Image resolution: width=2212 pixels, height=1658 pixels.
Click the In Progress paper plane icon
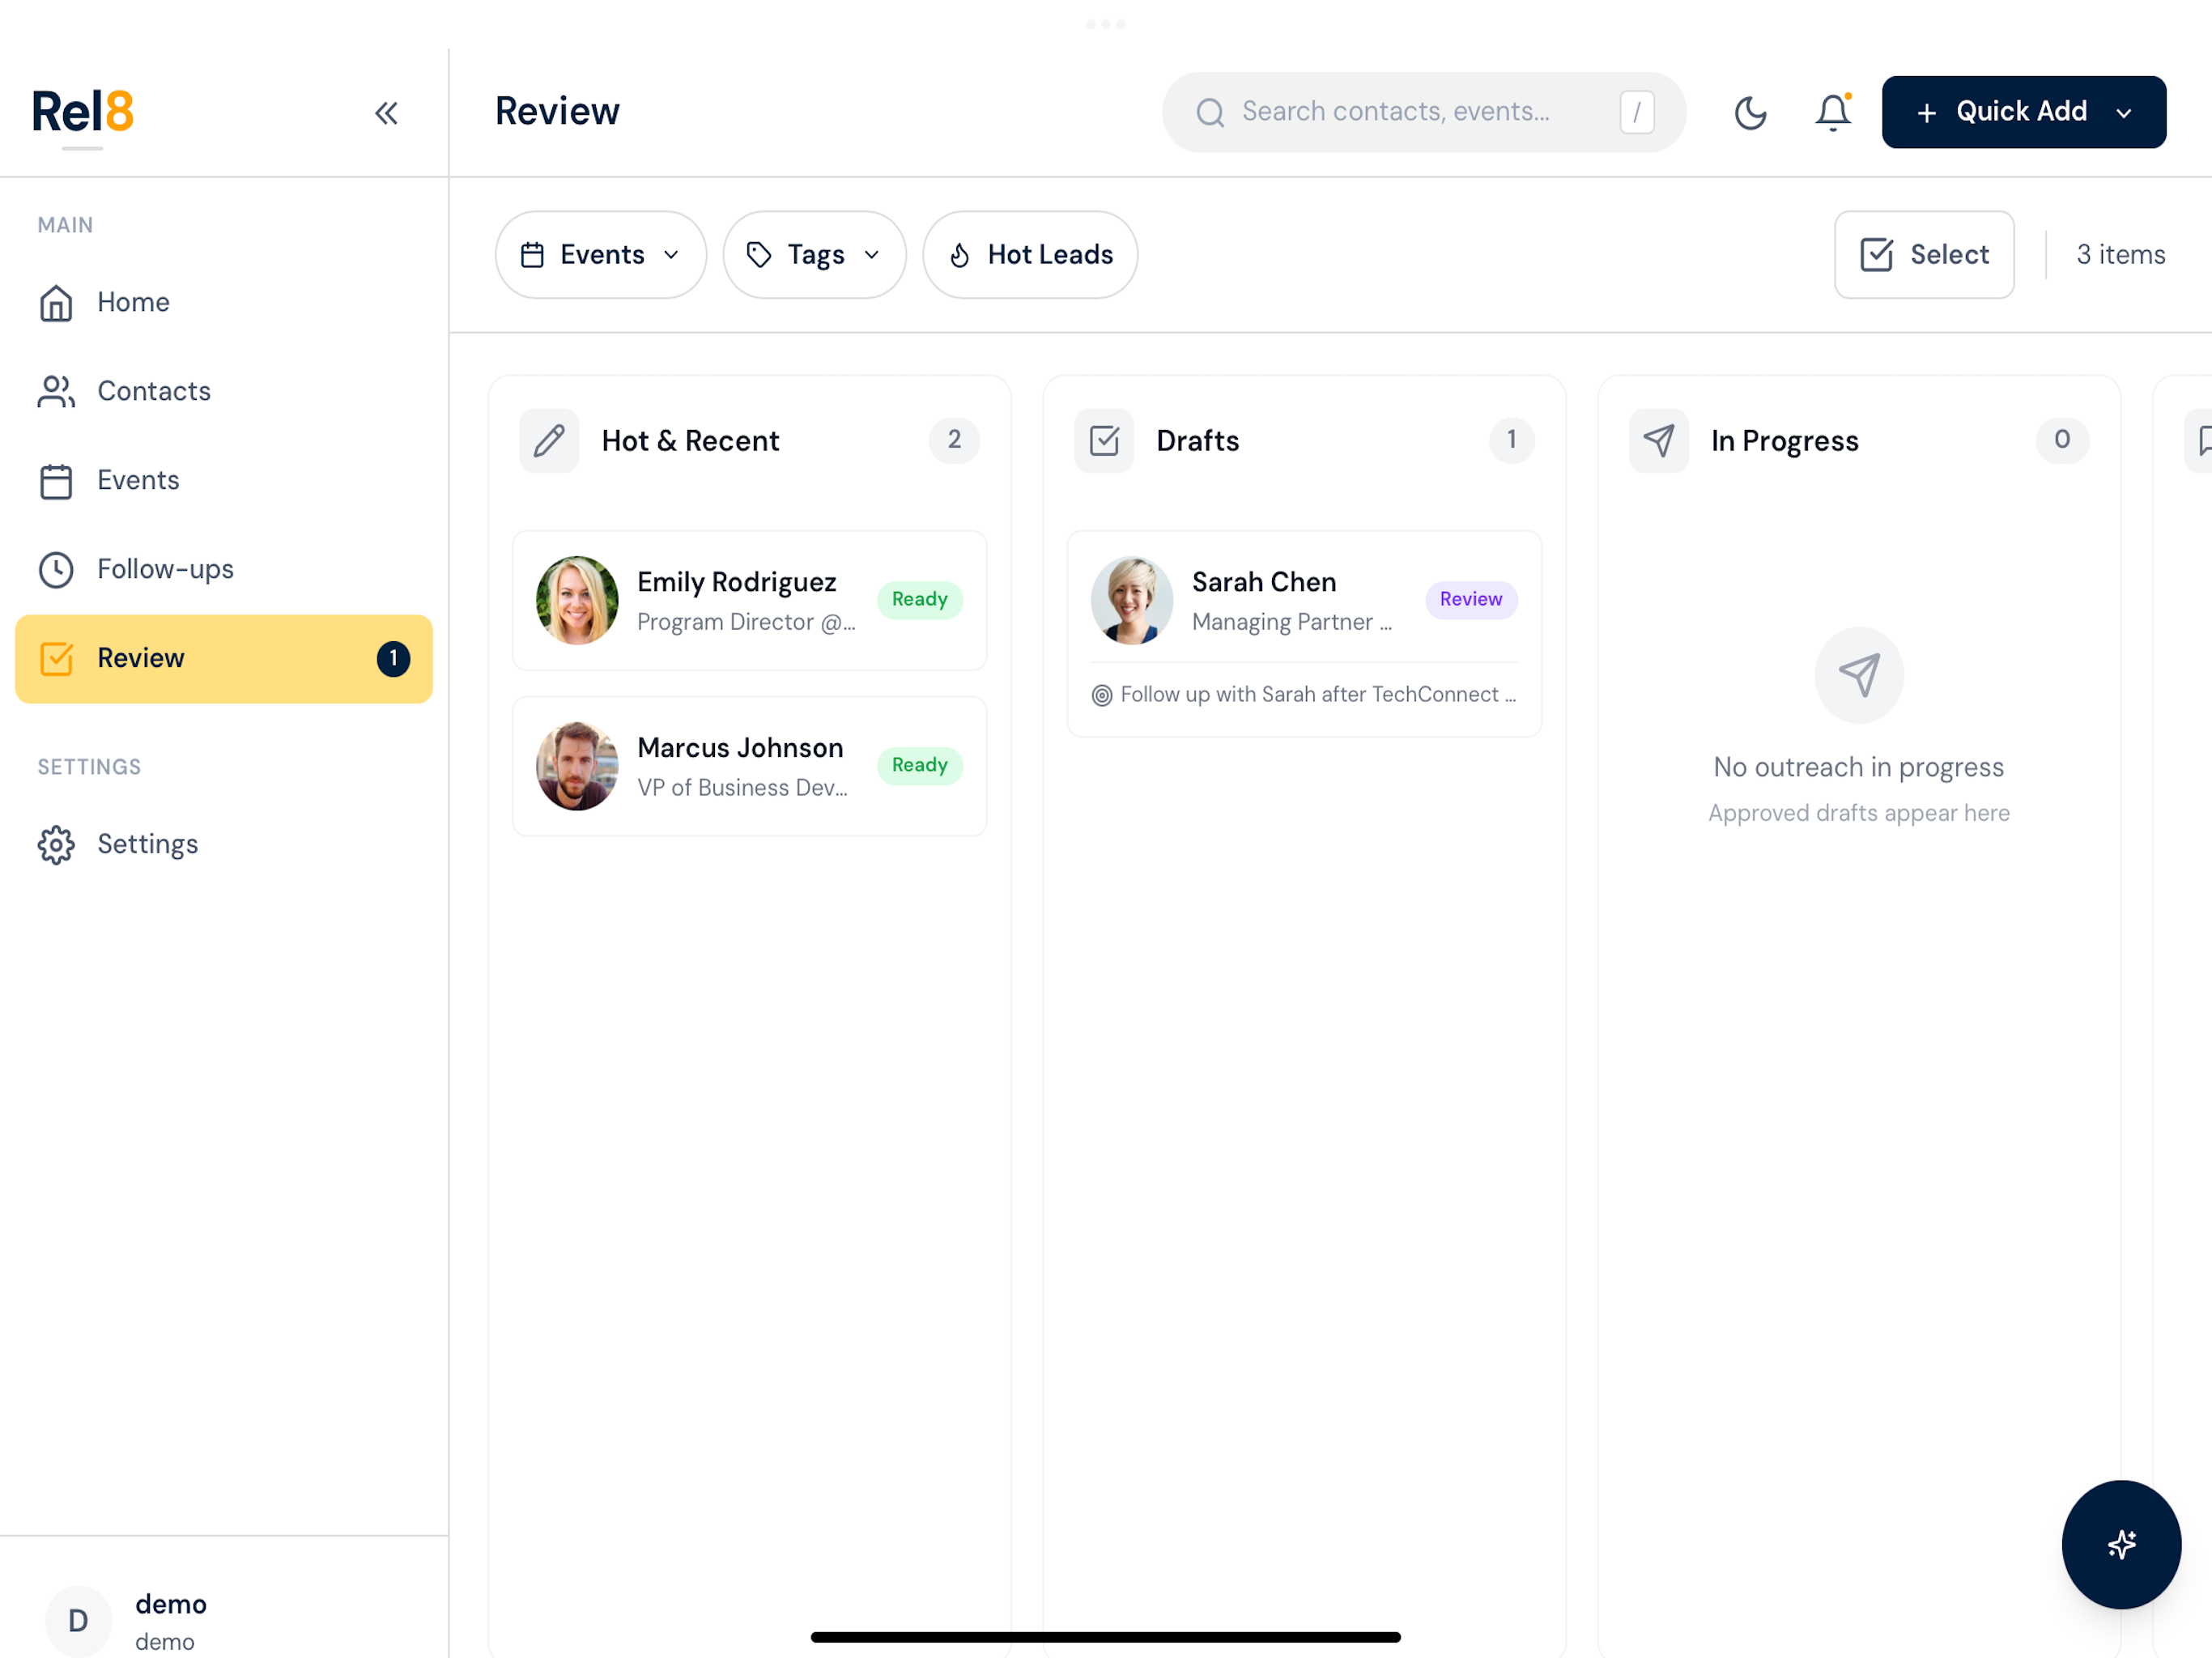[1659, 440]
